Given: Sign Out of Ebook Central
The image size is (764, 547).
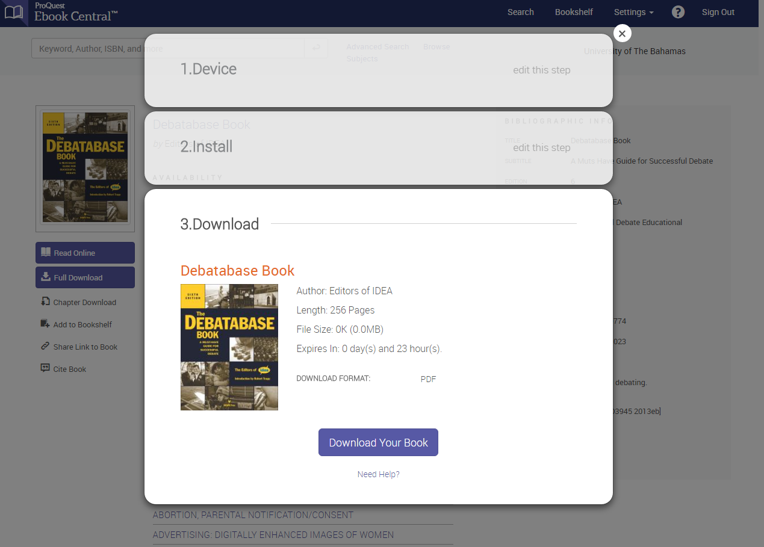Looking at the screenshot, I should [x=718, y=12].
